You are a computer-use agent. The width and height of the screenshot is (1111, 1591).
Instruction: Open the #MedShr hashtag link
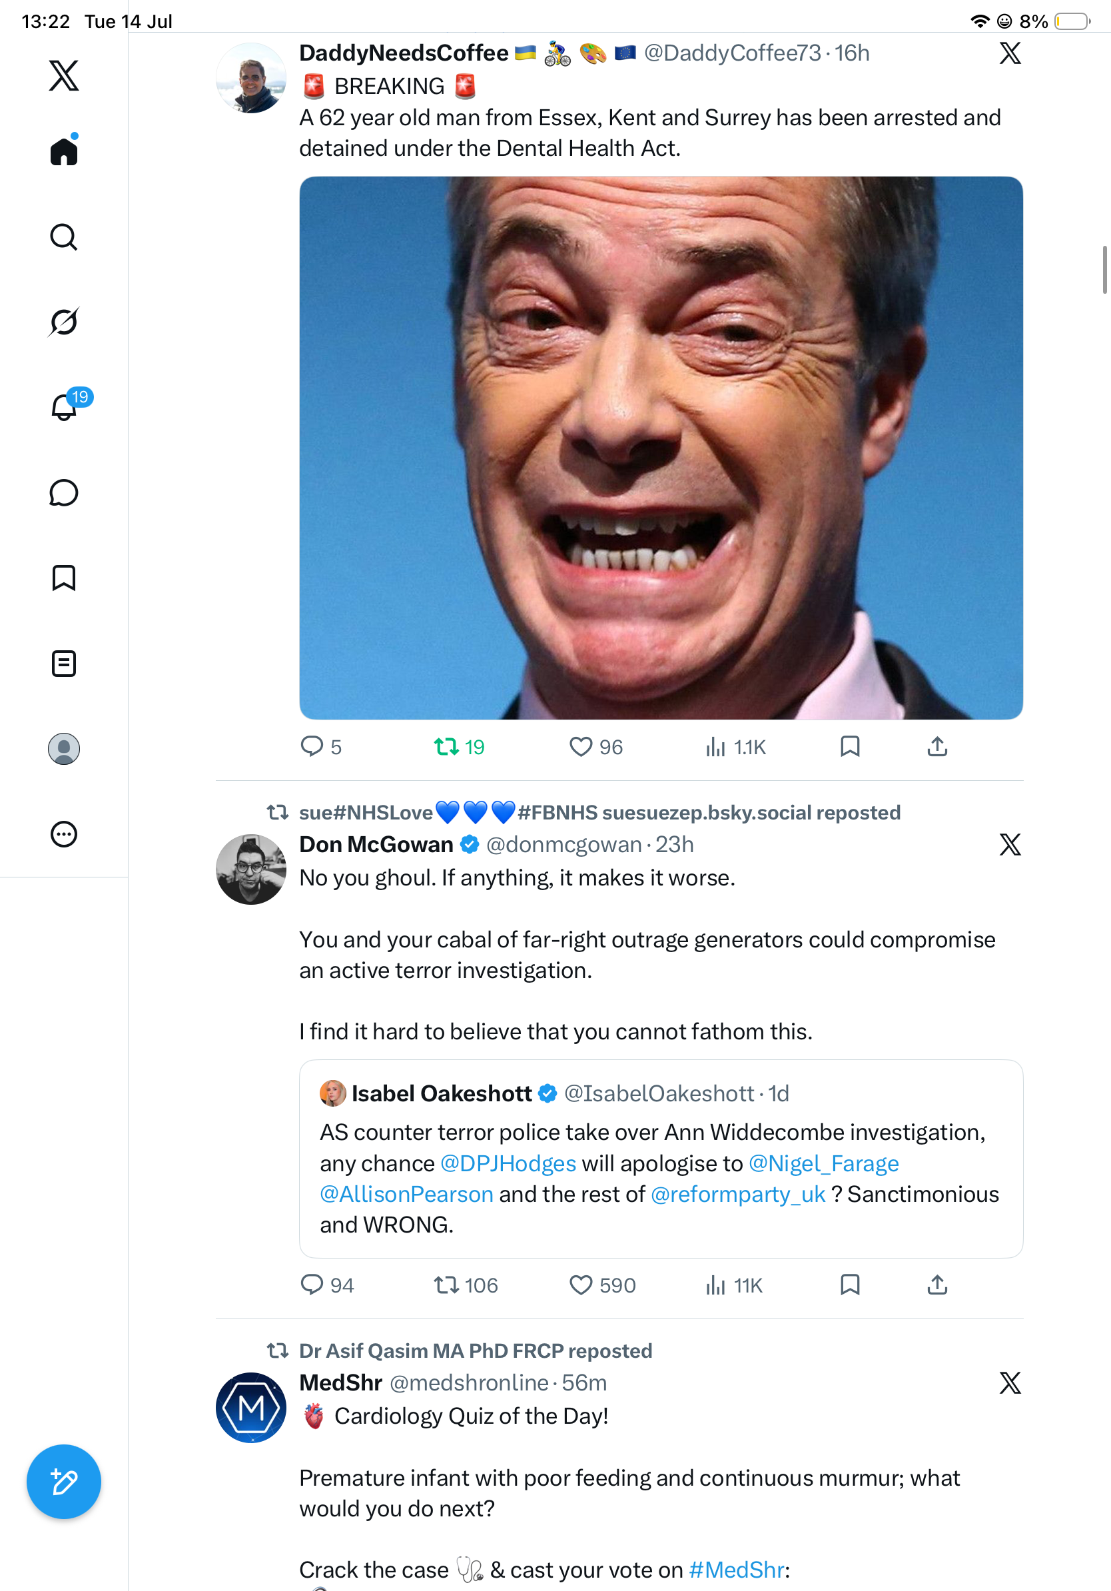736,1570
